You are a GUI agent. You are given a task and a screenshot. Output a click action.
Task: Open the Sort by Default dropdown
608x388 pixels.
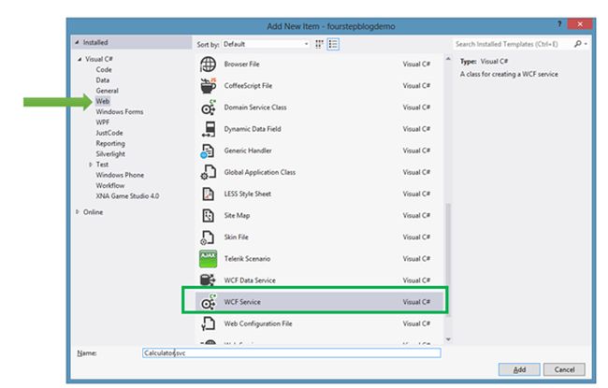[x=266, y=44]
